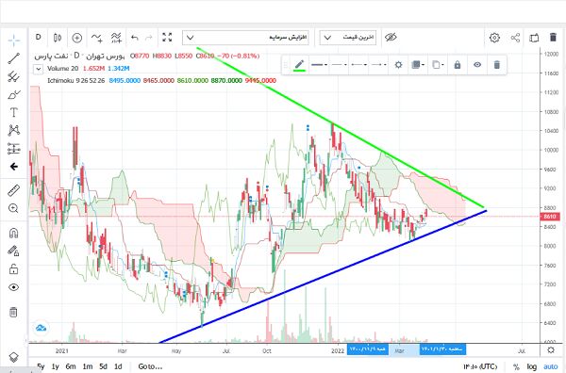
Task: Click the Ichimoku 9 26 52 26 legend
Action: coord(75,80)
